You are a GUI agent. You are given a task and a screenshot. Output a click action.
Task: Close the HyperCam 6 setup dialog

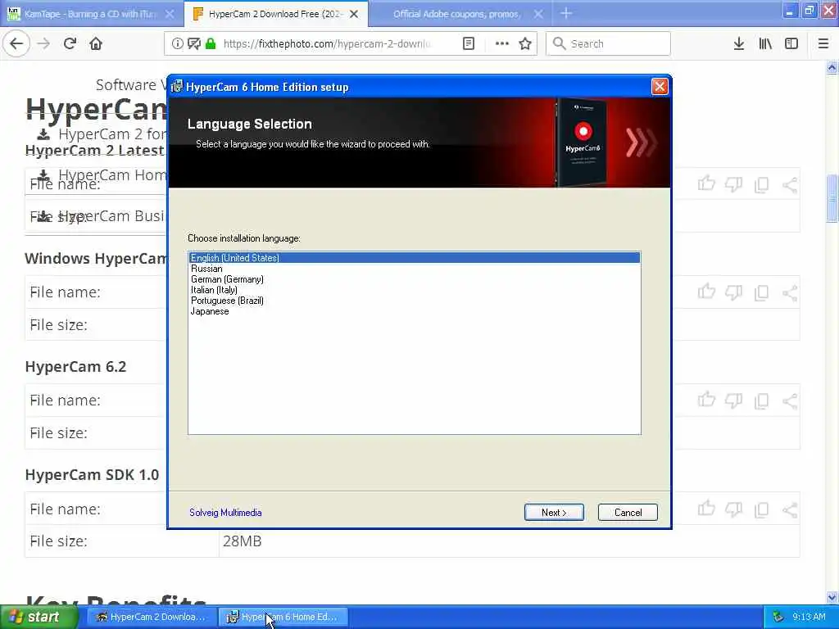[660, 87]
